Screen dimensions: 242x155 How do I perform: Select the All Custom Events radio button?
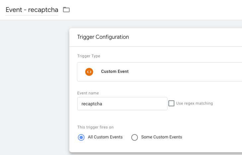[81, 137]
